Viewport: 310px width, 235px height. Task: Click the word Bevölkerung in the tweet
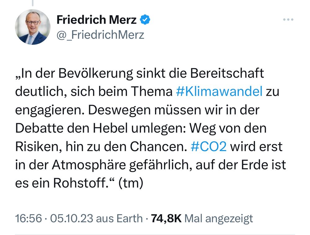point(96,74)
